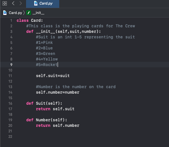Open the related items grid menu
Screen dimensions: 169x147
(x=5, y=3)
